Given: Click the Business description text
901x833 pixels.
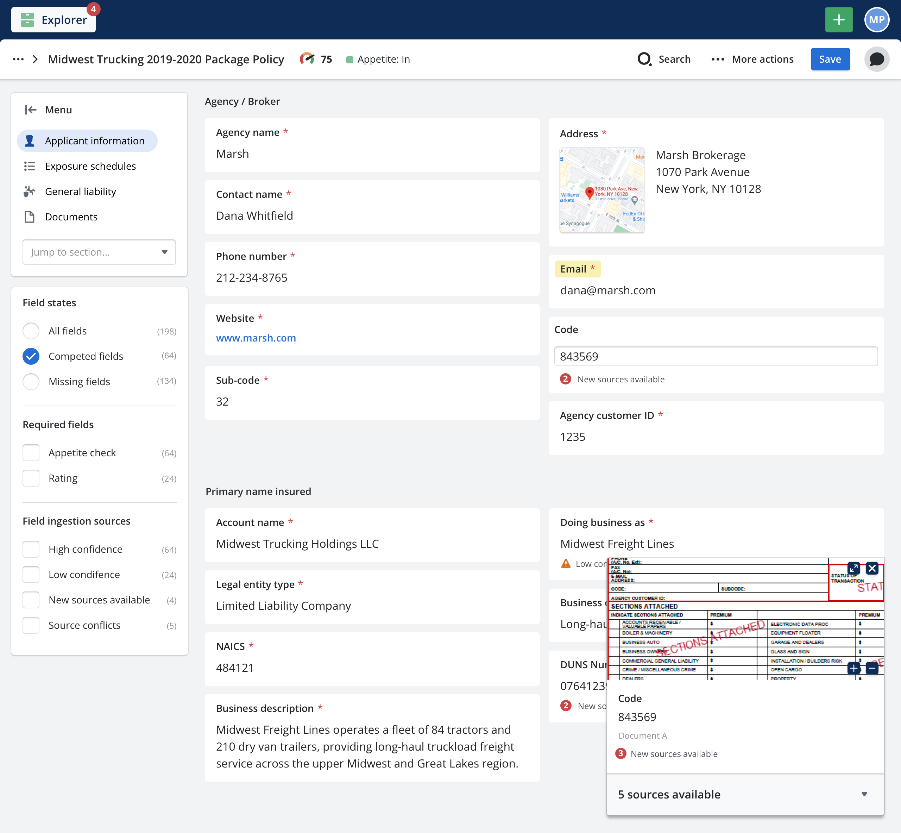Looking at the screenshot, I should 367,746.
